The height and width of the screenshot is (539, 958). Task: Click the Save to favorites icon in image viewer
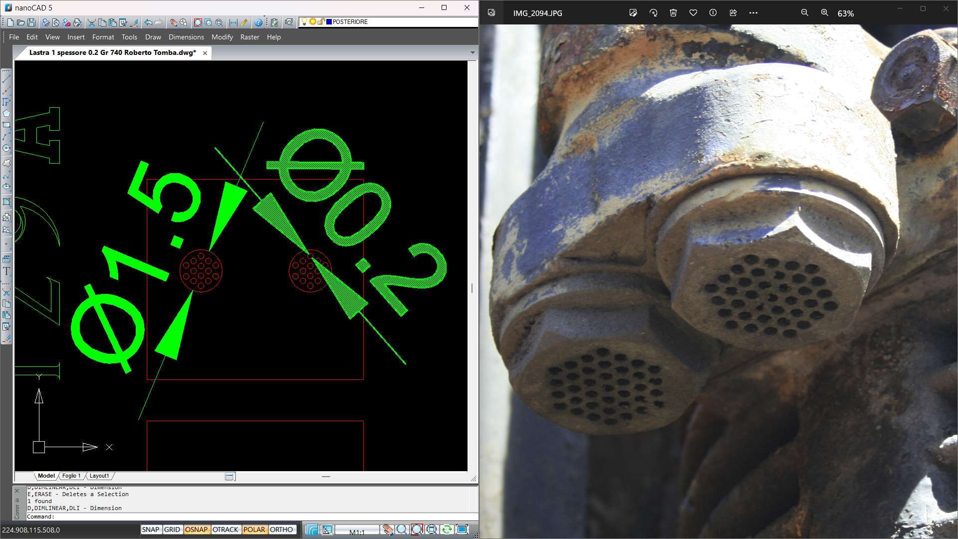pyautogui.click(x=693, y=12)
